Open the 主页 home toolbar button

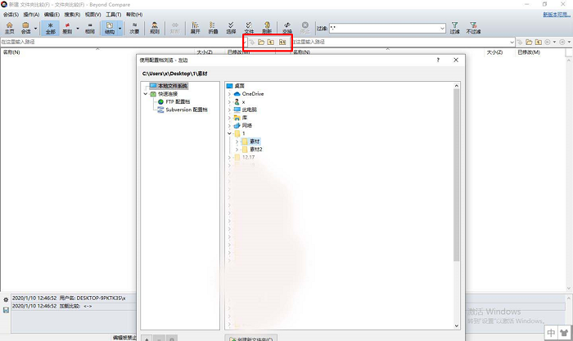point(10,28)
